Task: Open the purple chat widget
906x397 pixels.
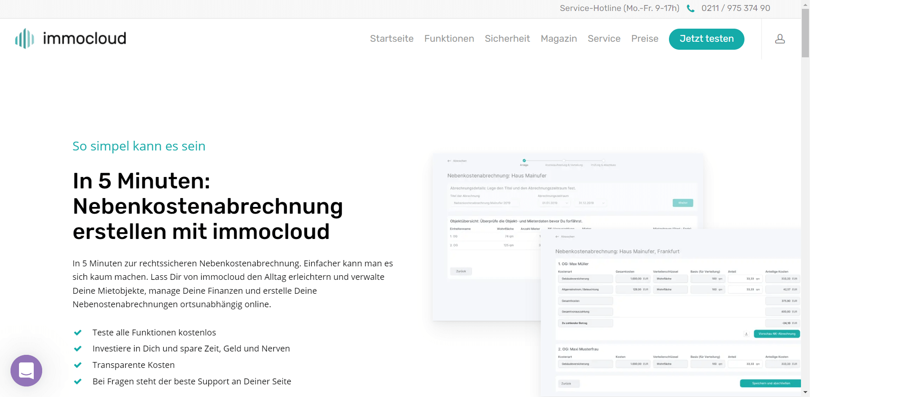Action: pyautogui.click(x=26, y=370)
